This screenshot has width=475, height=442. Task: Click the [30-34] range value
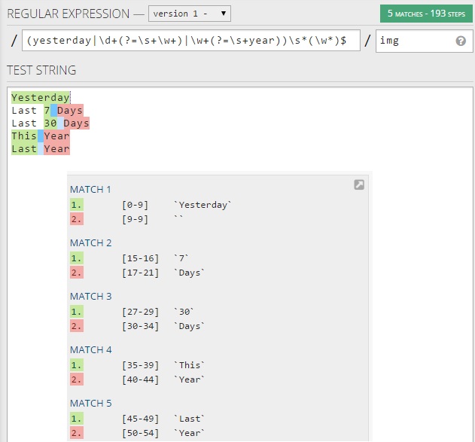coord(140,326)
